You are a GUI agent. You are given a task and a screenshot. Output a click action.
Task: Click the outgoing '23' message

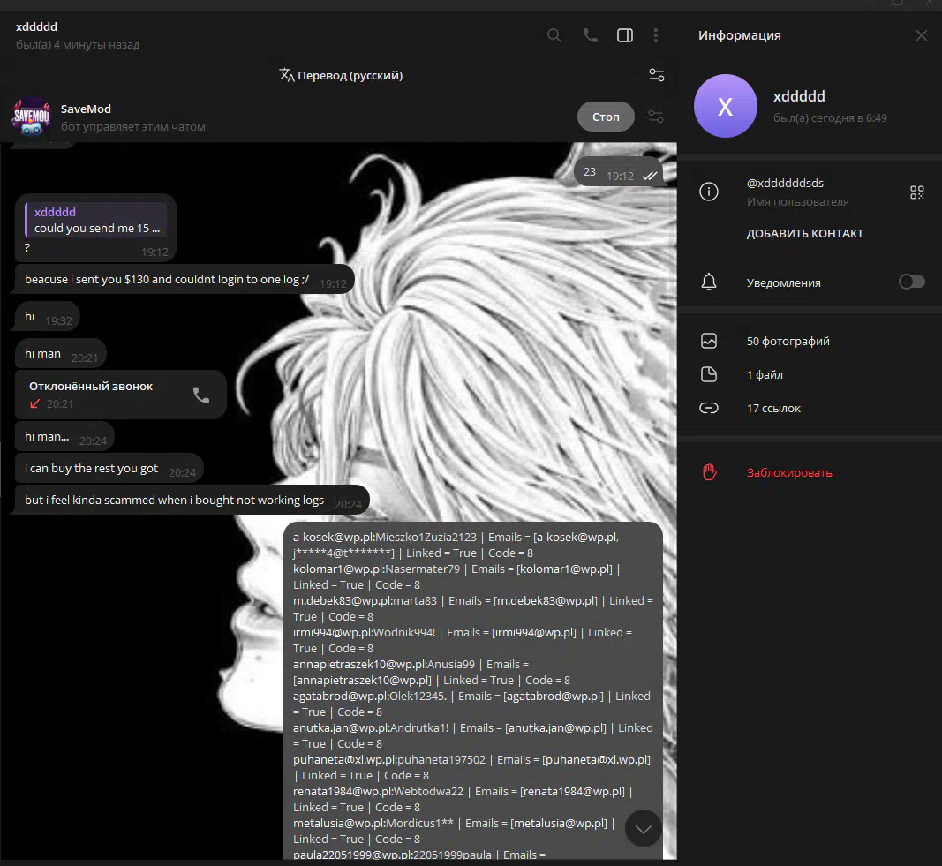620,172
